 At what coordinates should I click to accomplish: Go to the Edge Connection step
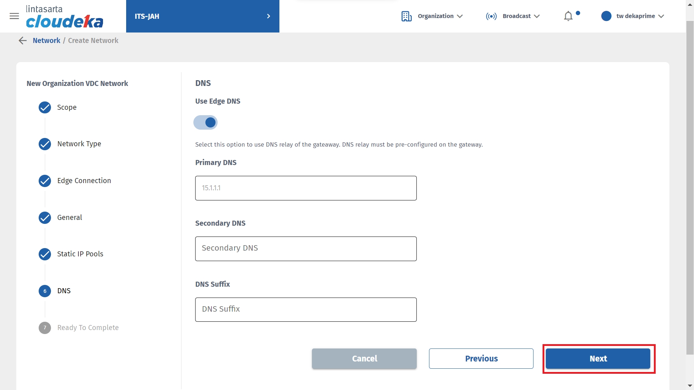[84, 181]
